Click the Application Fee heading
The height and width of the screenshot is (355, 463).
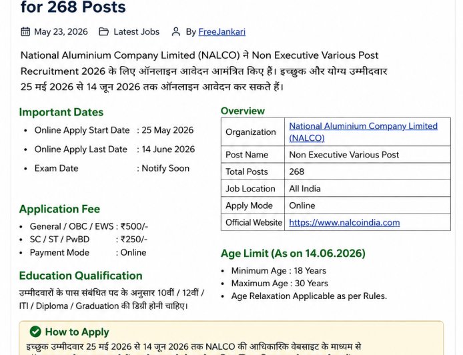click(59, 209)
